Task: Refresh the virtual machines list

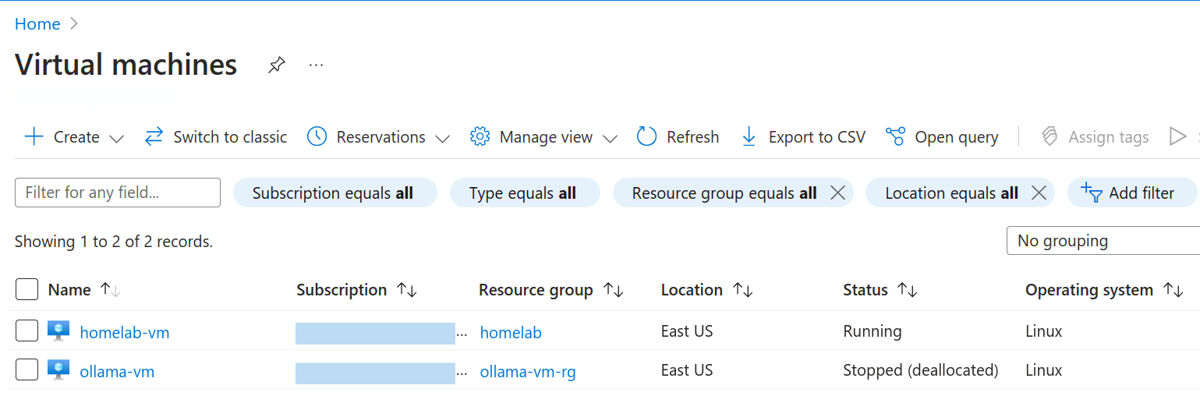Action: [678, 137]
